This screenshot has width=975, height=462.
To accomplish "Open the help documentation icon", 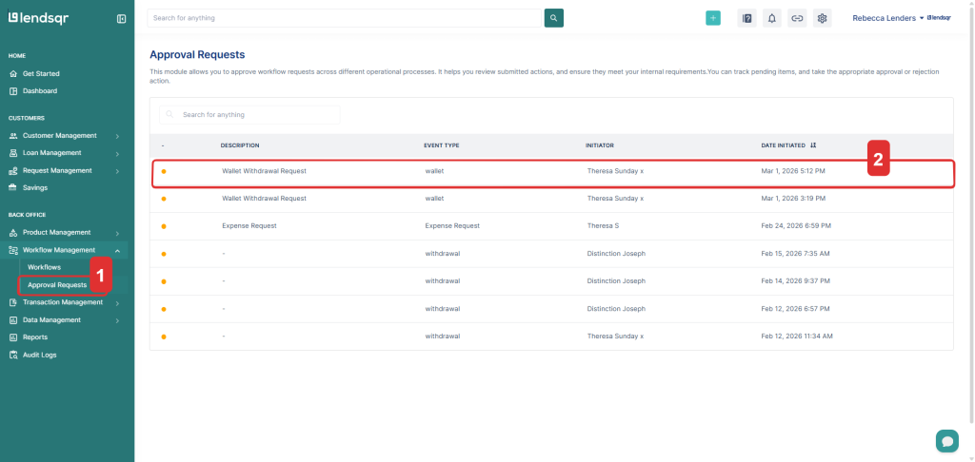I will coord(747,18).
